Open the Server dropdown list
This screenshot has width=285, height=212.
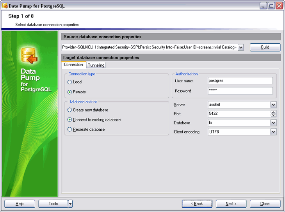click(273, 105)
